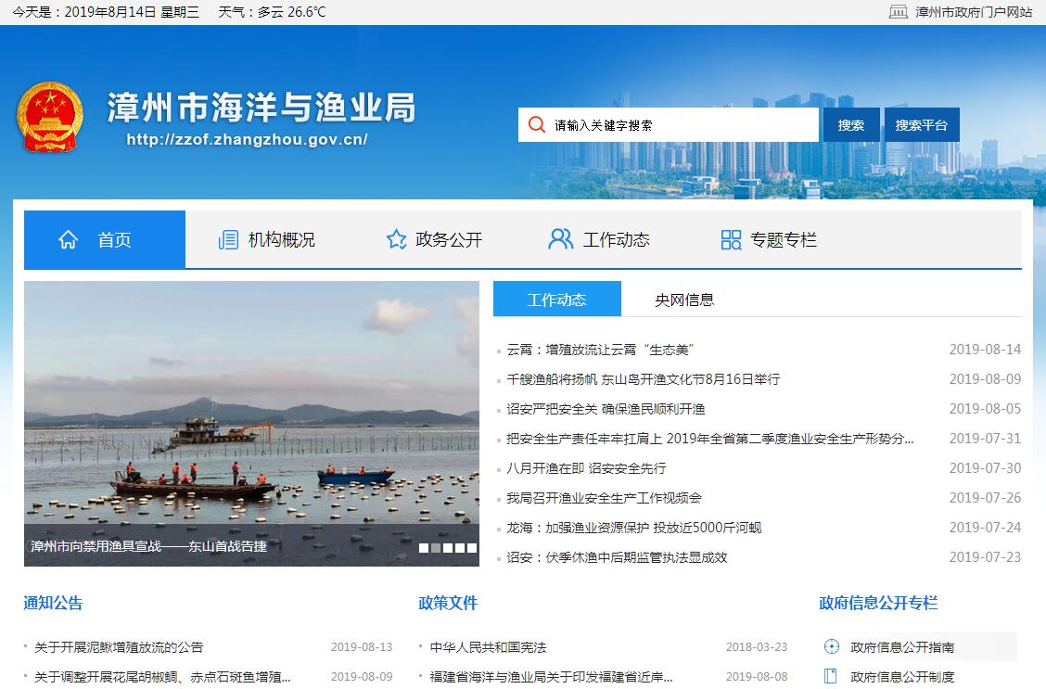This screenshot has height=689, width=1046.
Task: Open the 政策文件 section heading
Action: [448, 603]
